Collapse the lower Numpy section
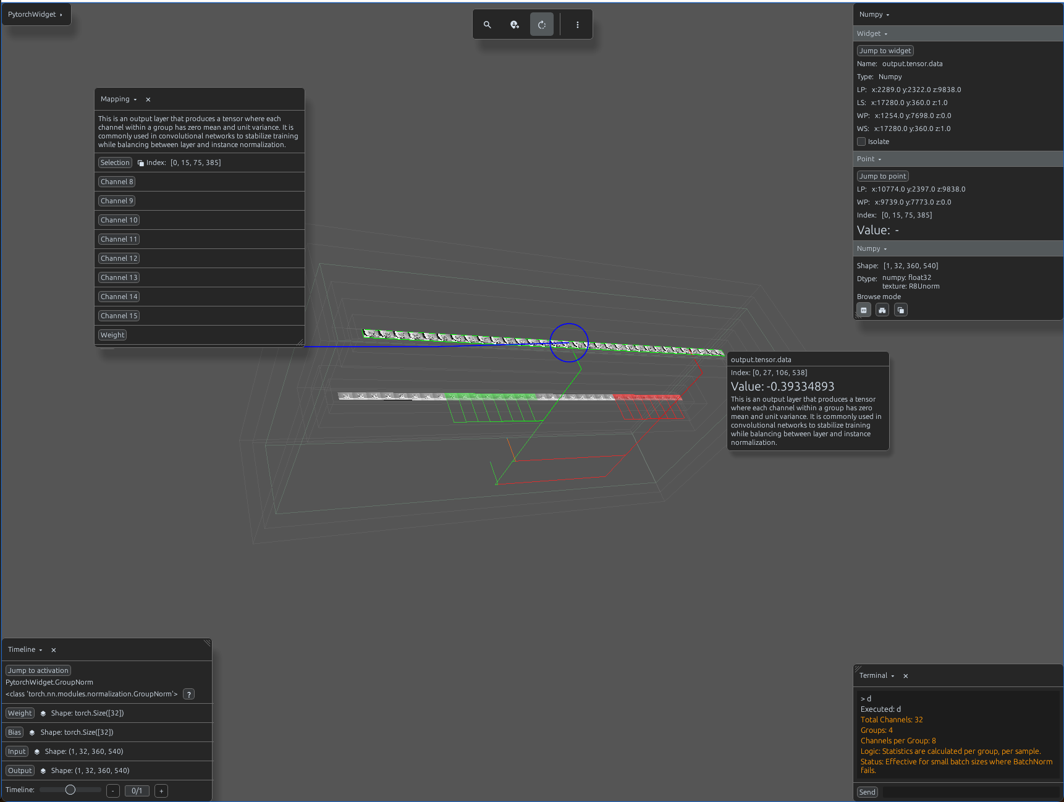The height and width of the screenshot is (802, 1064). point(872,248)
